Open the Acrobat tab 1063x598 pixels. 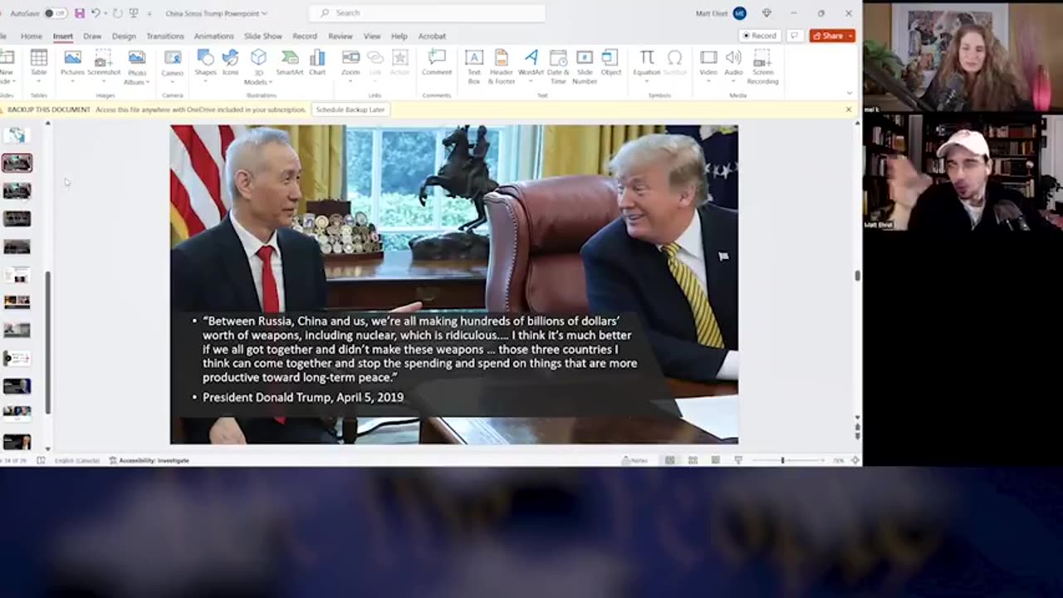(x=432, y=37)
